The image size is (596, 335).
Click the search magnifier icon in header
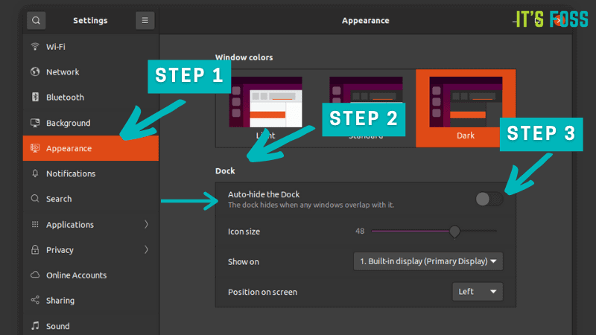point(36,20)
